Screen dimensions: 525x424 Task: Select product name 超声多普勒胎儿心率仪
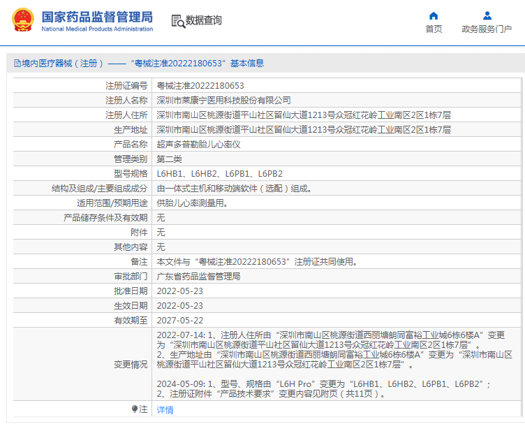click(198, 145)
